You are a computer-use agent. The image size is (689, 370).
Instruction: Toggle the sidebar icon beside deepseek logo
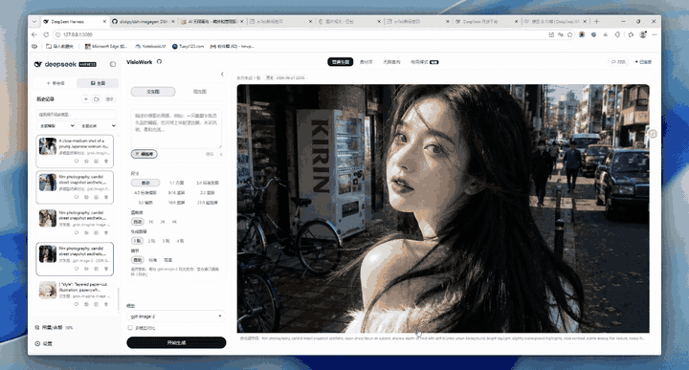click(x=113, y=64)
